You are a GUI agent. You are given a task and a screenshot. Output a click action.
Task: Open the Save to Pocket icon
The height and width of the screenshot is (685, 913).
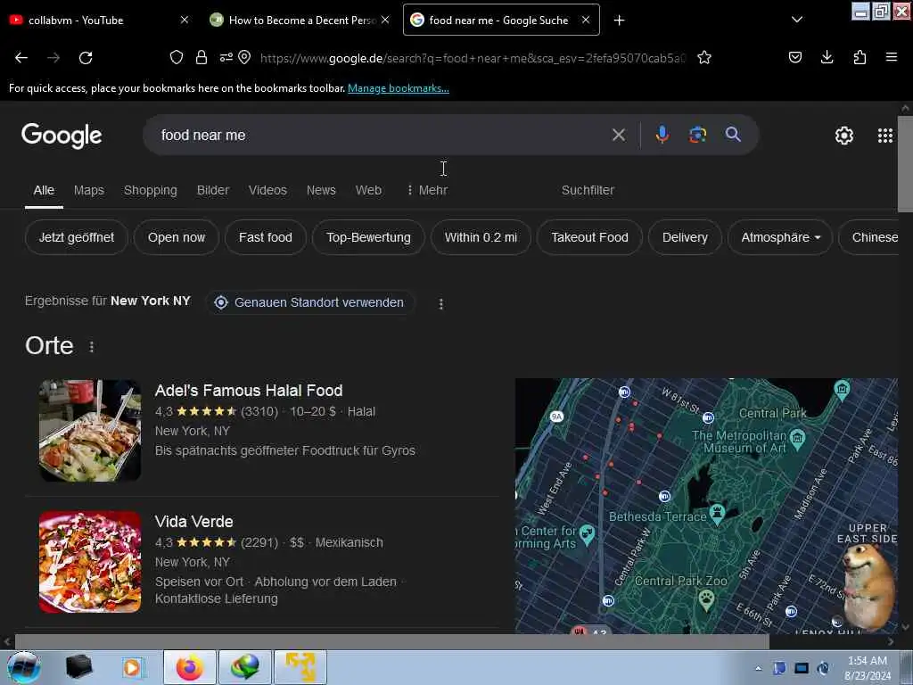pyautogui.click(x=795, y=57)
